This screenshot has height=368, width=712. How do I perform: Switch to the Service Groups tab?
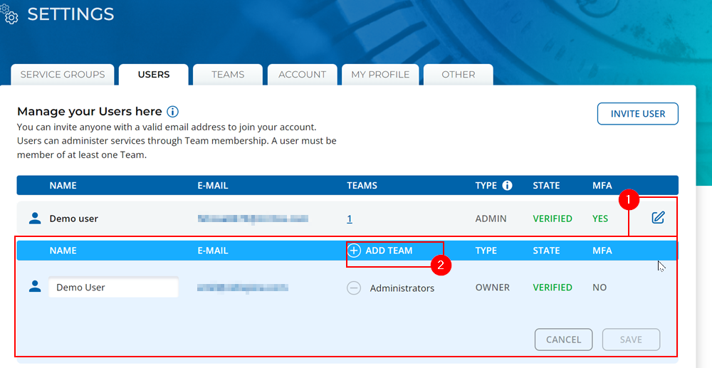click(63, 75)
